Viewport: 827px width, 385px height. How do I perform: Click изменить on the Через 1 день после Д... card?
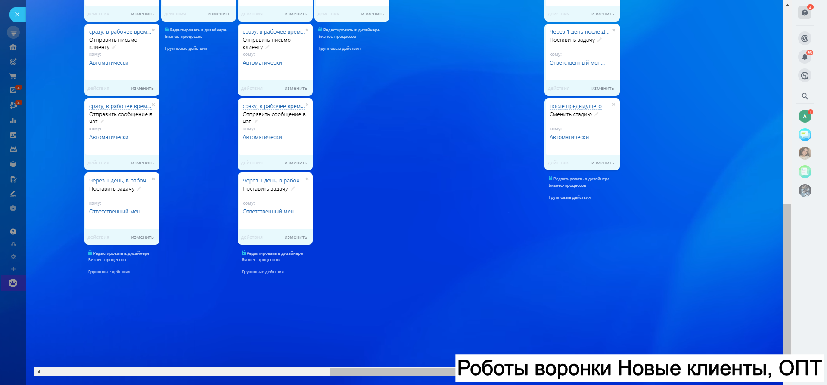click(x=603, y=89)
